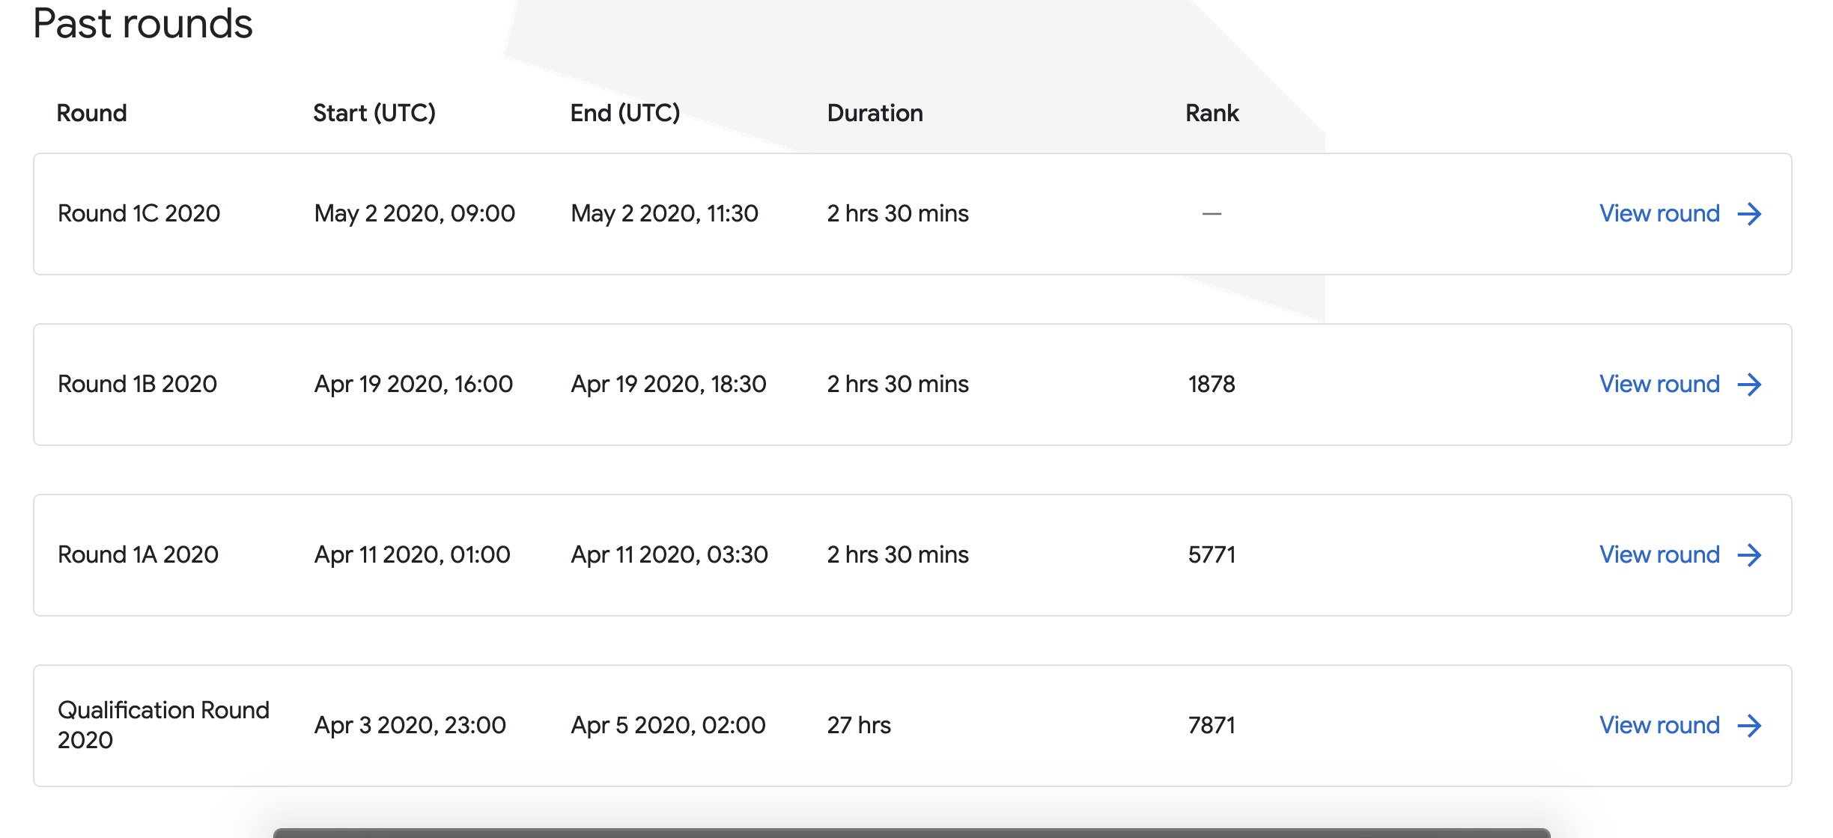Click the End (UTC) column header
Screen dimensions: 1833x838
(625, 113)
